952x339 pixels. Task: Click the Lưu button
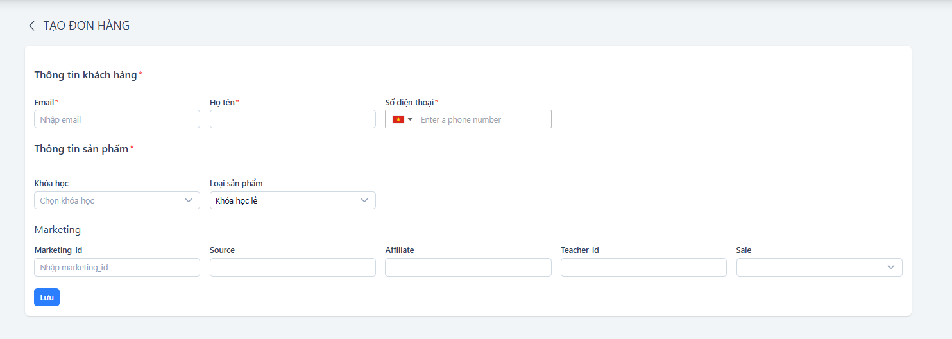tap(47, 297)
